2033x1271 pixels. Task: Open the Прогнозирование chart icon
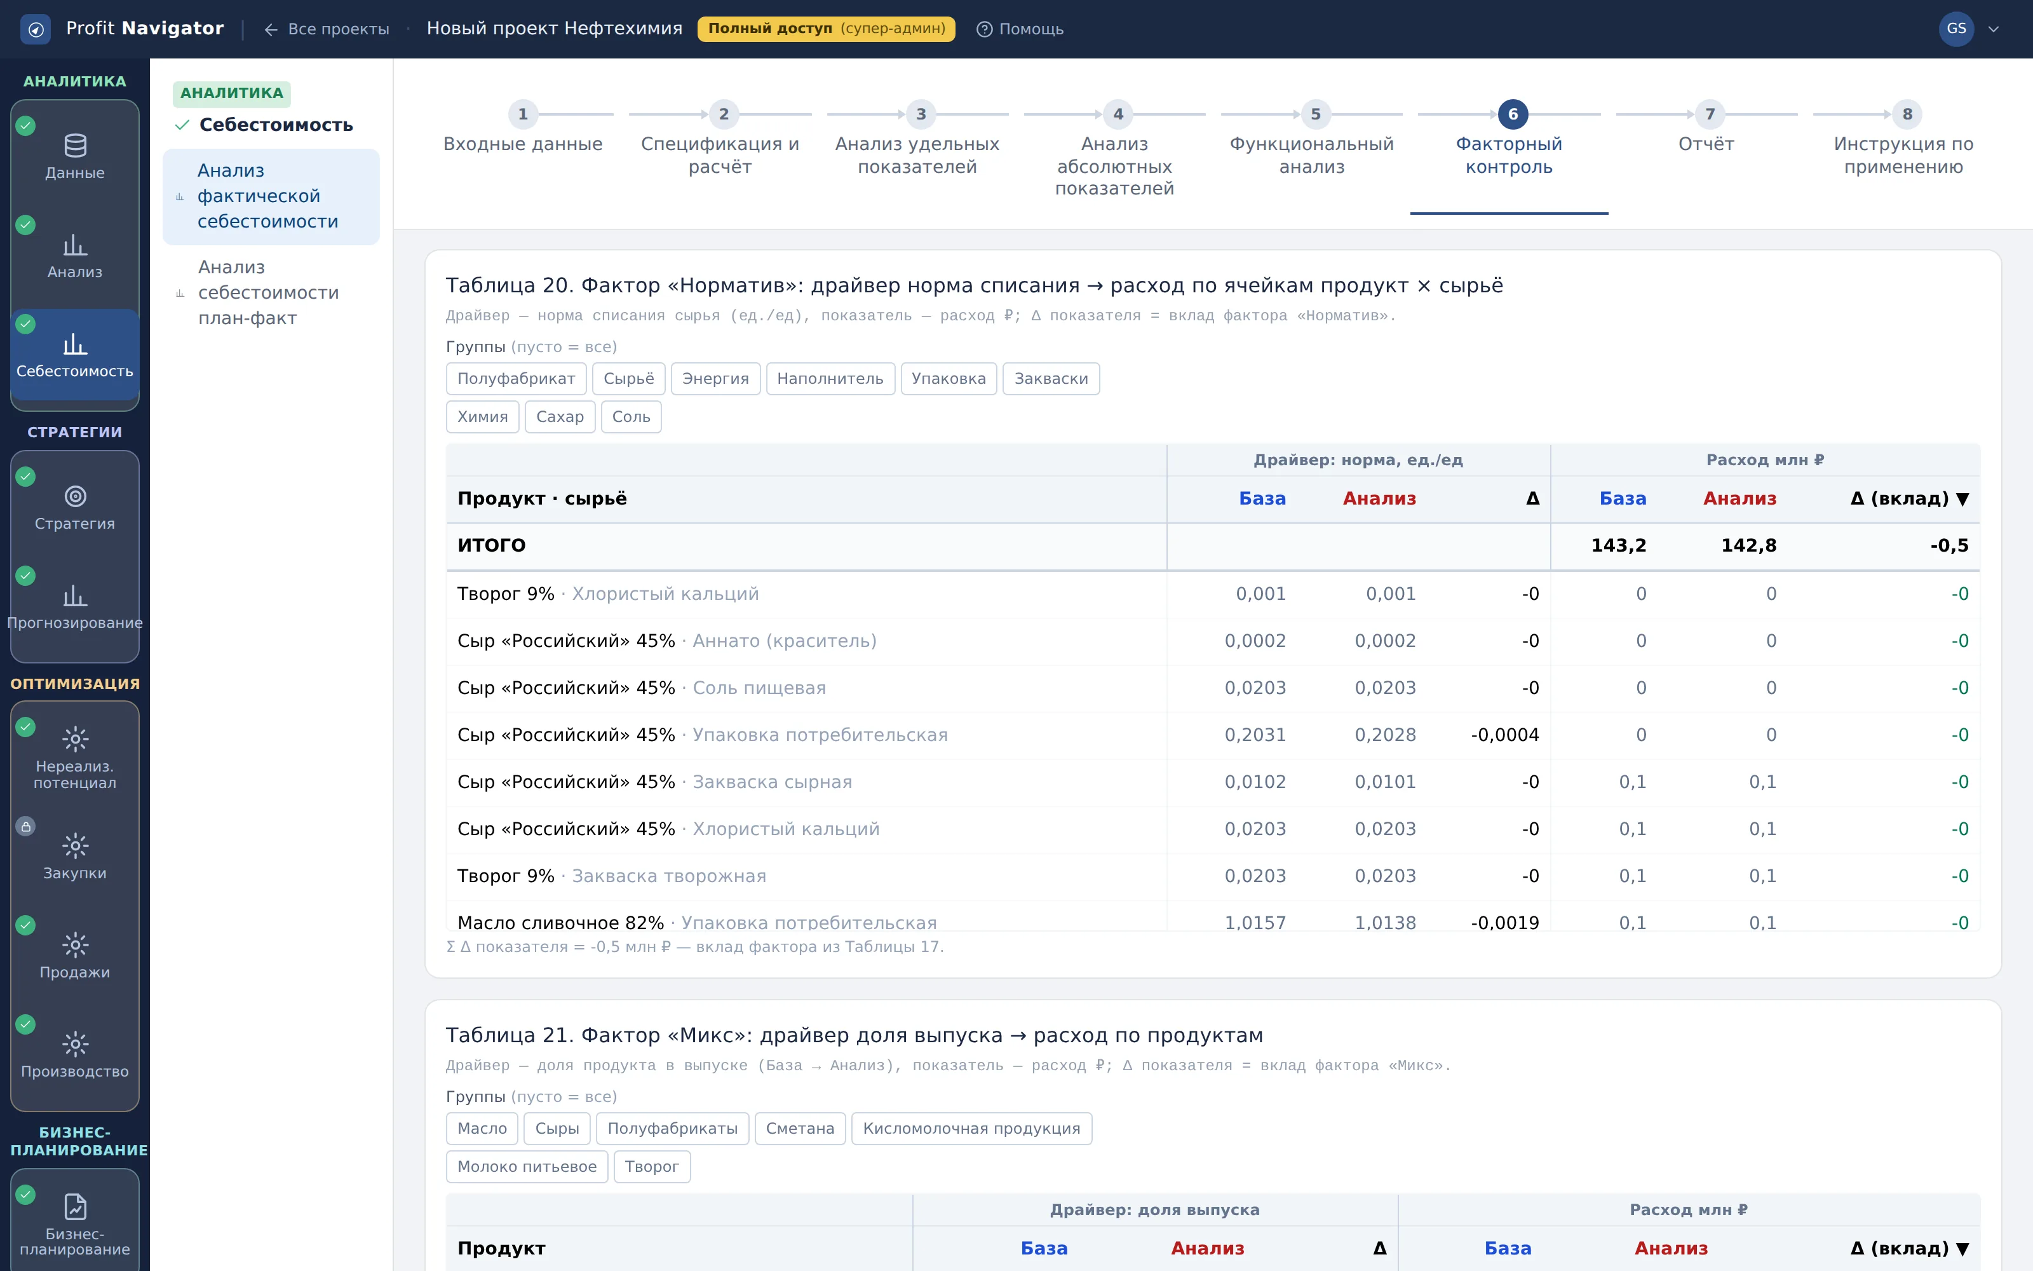[75, 596]
